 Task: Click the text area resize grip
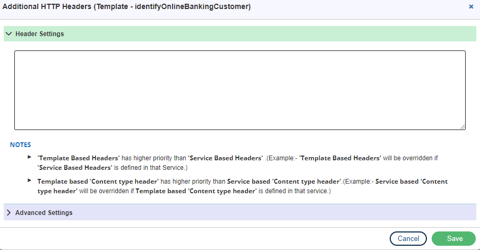point(462,127)
